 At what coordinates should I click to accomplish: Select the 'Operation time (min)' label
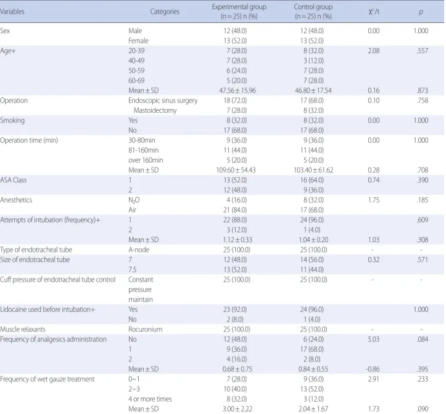click(29, 140)
